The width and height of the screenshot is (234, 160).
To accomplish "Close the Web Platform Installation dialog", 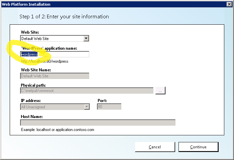I will pyautogui.click(x=229, y=4).
